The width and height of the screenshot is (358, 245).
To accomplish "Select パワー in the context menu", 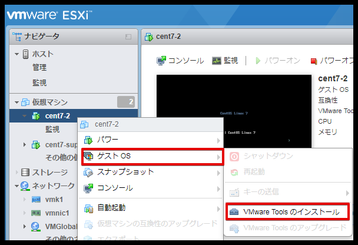I will coord(151,140).
